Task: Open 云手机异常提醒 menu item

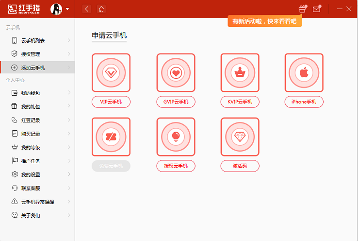Action: tap(37, 202)
